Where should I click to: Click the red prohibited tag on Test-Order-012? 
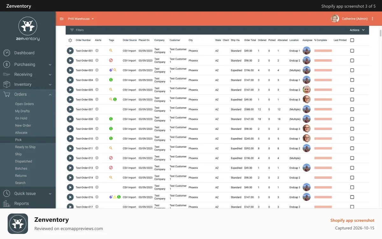click(111, 158)
